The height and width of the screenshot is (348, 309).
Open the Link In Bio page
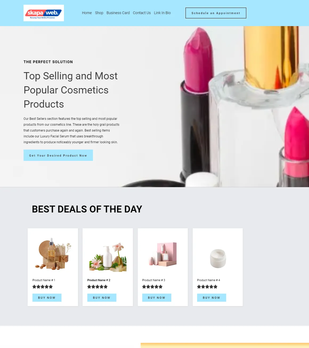pos(162,13)
